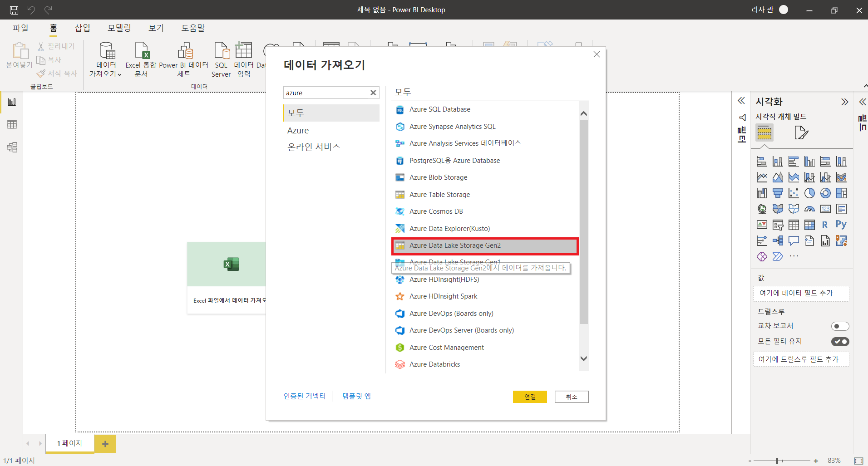This screenshot has height=466, width=868.
Task: Click the 연결 connect button
Action: [x=530, y=397]
